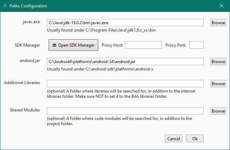Click the Proxy Host label
Image resolution: width=230 pixels, height=150 pixels.
pos(112,45)
